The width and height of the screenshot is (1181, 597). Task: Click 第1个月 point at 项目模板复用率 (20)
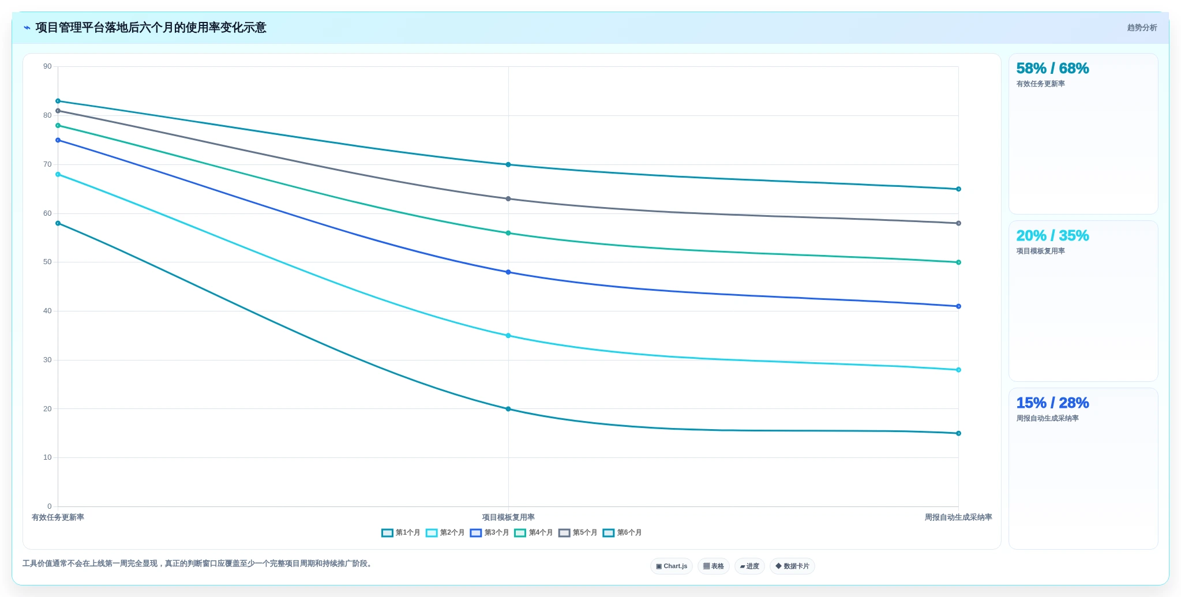(x=508, y=409)
